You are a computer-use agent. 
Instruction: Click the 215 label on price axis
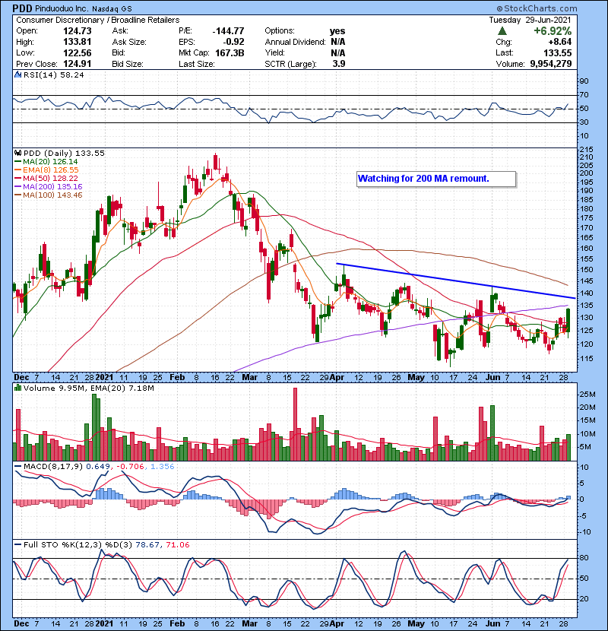click(586, 150)
